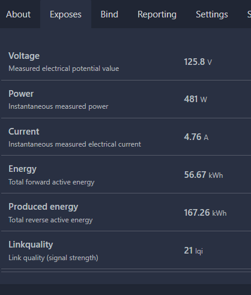
Task: Click the Voltage label
Action: pyautogui.click(x=24, y=56)
